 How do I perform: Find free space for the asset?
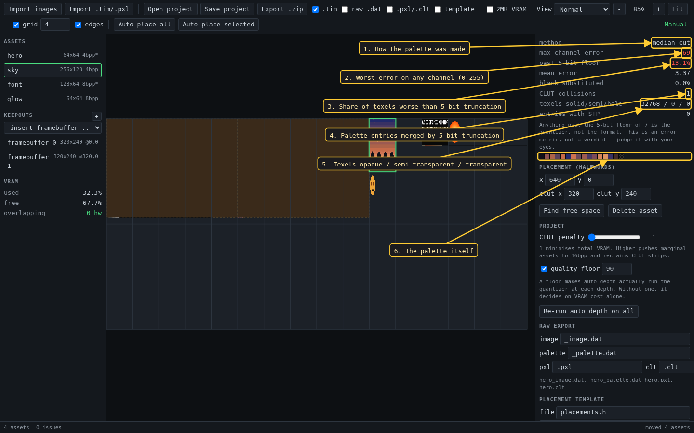click(572, 211)
